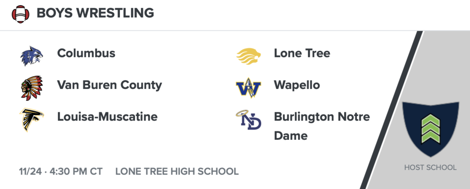This screenshot has height=189, width=470.
Task: Open the Lone Tree High School location
Action: (177, 172)
